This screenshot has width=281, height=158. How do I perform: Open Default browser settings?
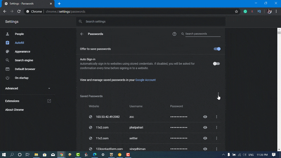(x=25, y=69)
